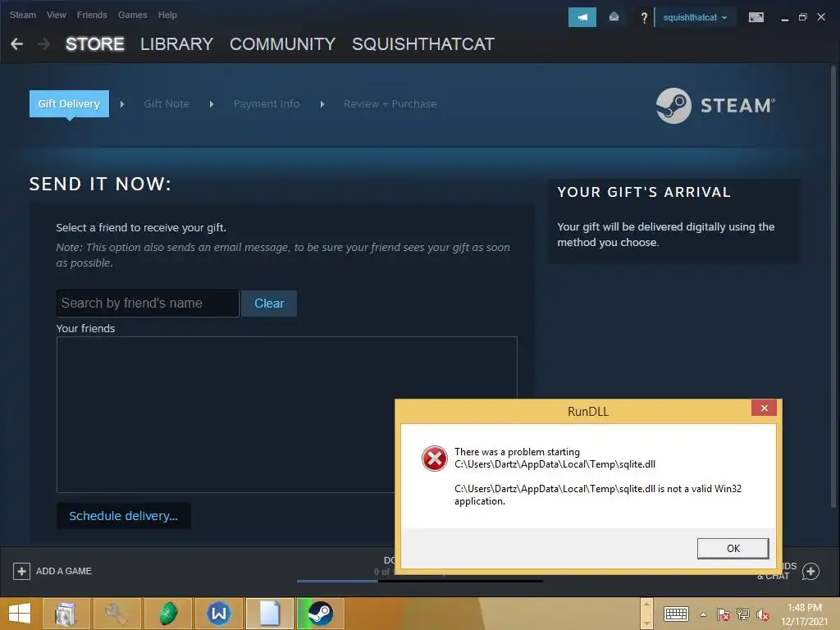Select the Payment Info checkout step
The height and width of the screenshot is (630, 840).
(267, 104)
